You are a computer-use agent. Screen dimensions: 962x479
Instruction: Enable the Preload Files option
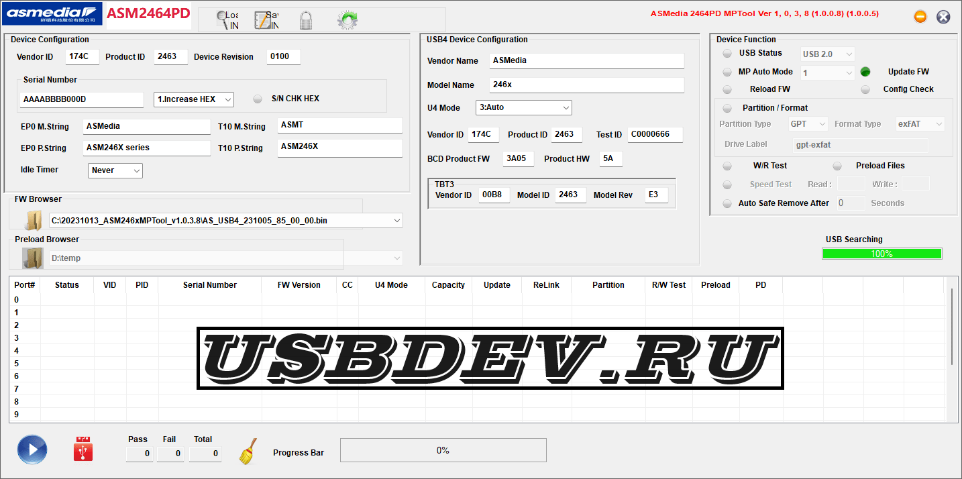[837, 166]
